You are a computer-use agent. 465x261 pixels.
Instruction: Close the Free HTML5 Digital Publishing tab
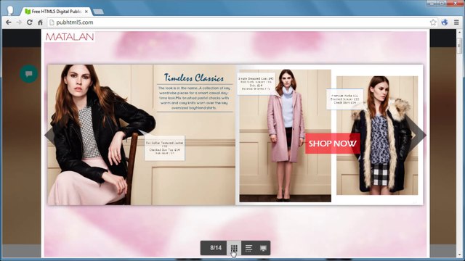86,12
